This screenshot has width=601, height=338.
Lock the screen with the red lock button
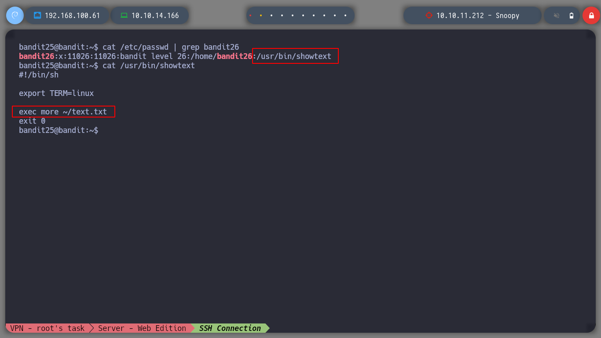591,15
